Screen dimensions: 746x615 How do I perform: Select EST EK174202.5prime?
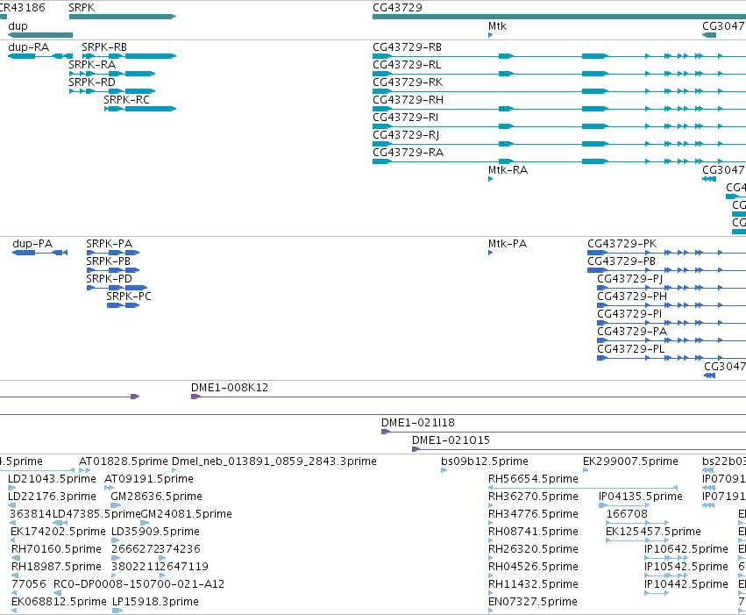coord(58,532)
